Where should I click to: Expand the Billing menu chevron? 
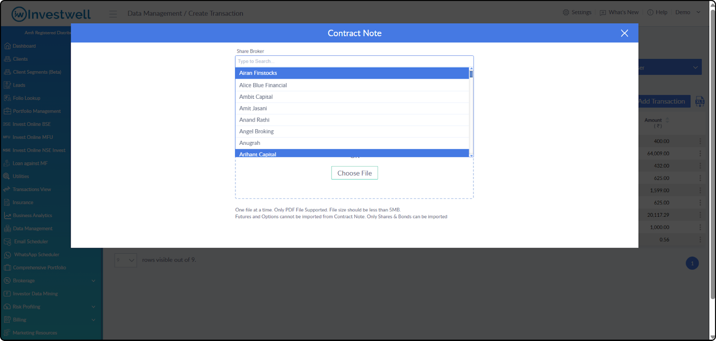[94, 320]
